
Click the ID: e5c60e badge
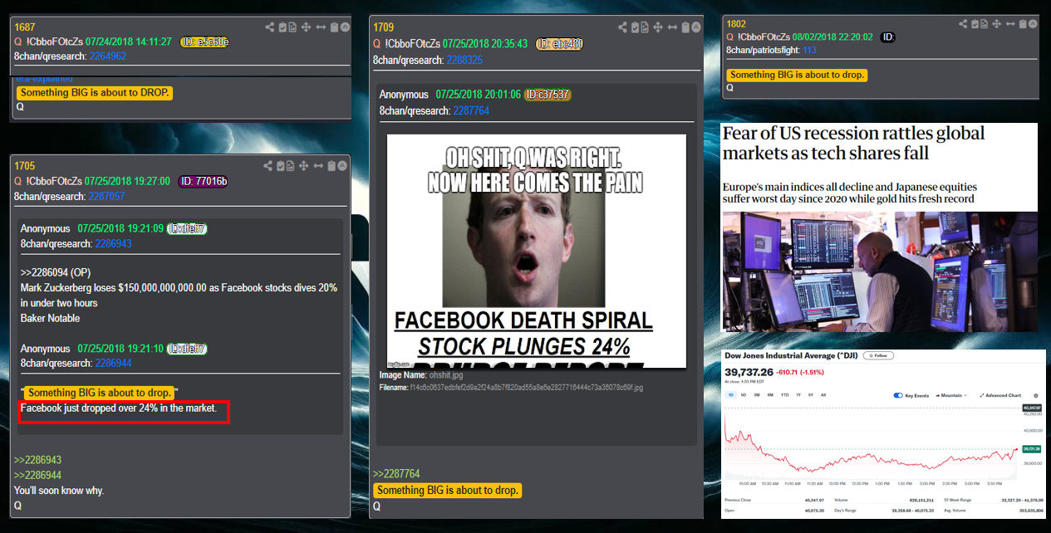204,42
